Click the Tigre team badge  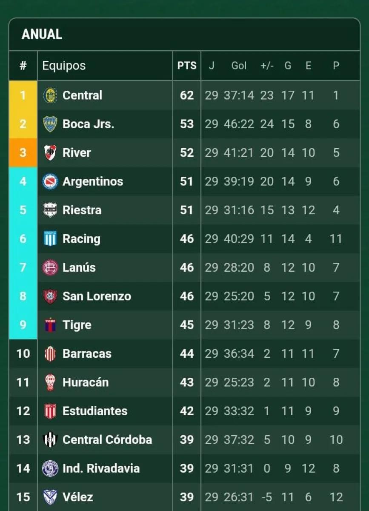point(50,325)
